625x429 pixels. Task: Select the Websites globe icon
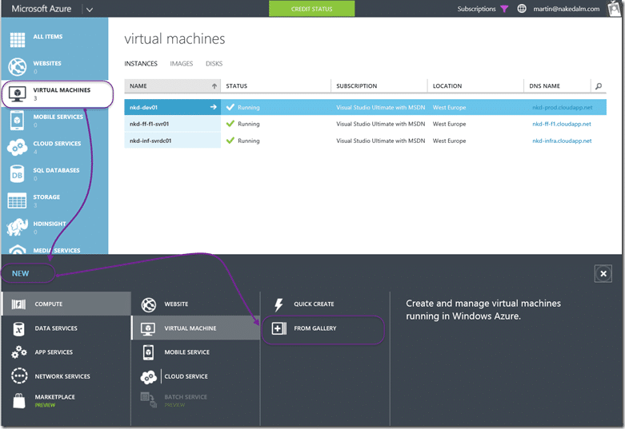17,66
